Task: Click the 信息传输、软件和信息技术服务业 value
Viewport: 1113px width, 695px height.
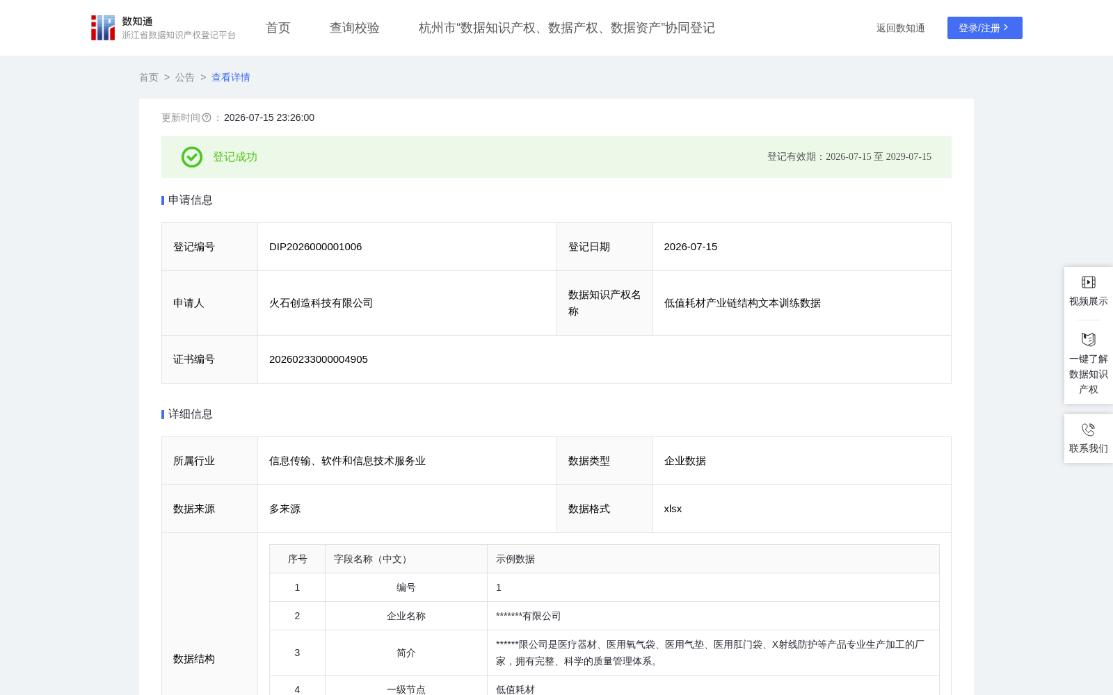Action: (348, 461)
